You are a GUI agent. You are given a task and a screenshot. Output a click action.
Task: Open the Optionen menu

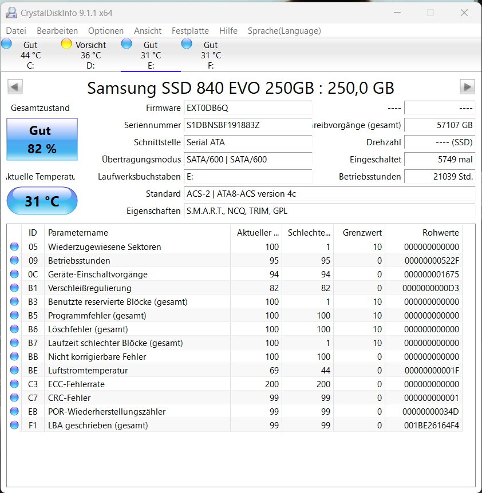click(106, 31)
